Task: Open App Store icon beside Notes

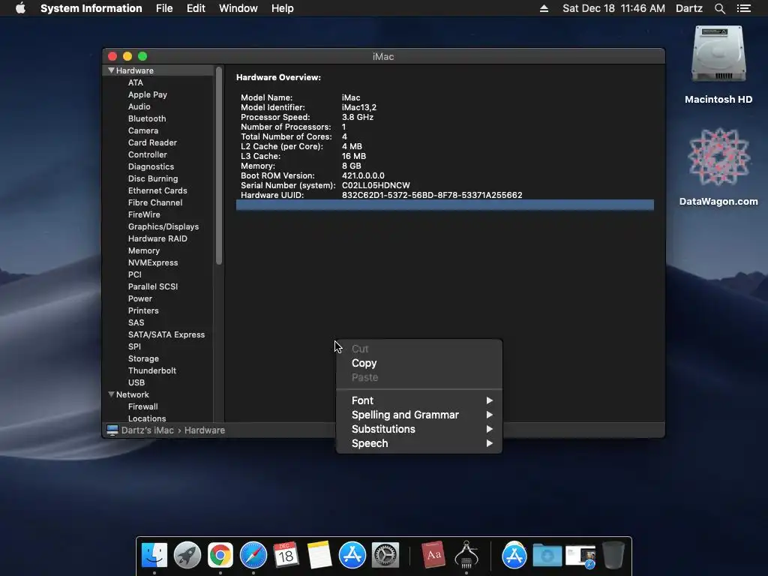Action: coord(352,555)
